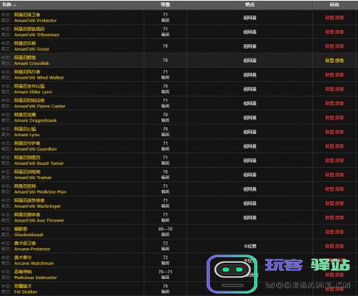Sort the list by the 名称 name column header

point(7,4)
